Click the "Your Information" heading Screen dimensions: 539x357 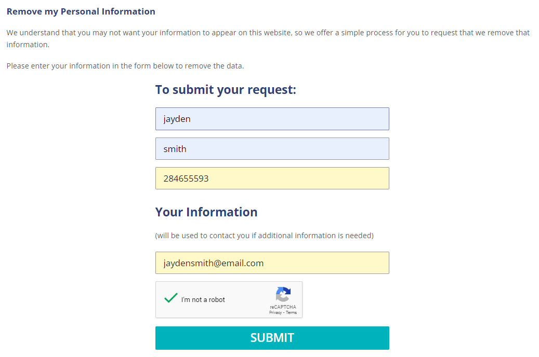(206, 212)
